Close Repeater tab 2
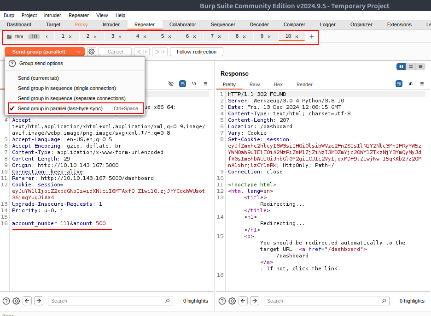The width and height of the screenshot is (431, 316). pos(95,36)
